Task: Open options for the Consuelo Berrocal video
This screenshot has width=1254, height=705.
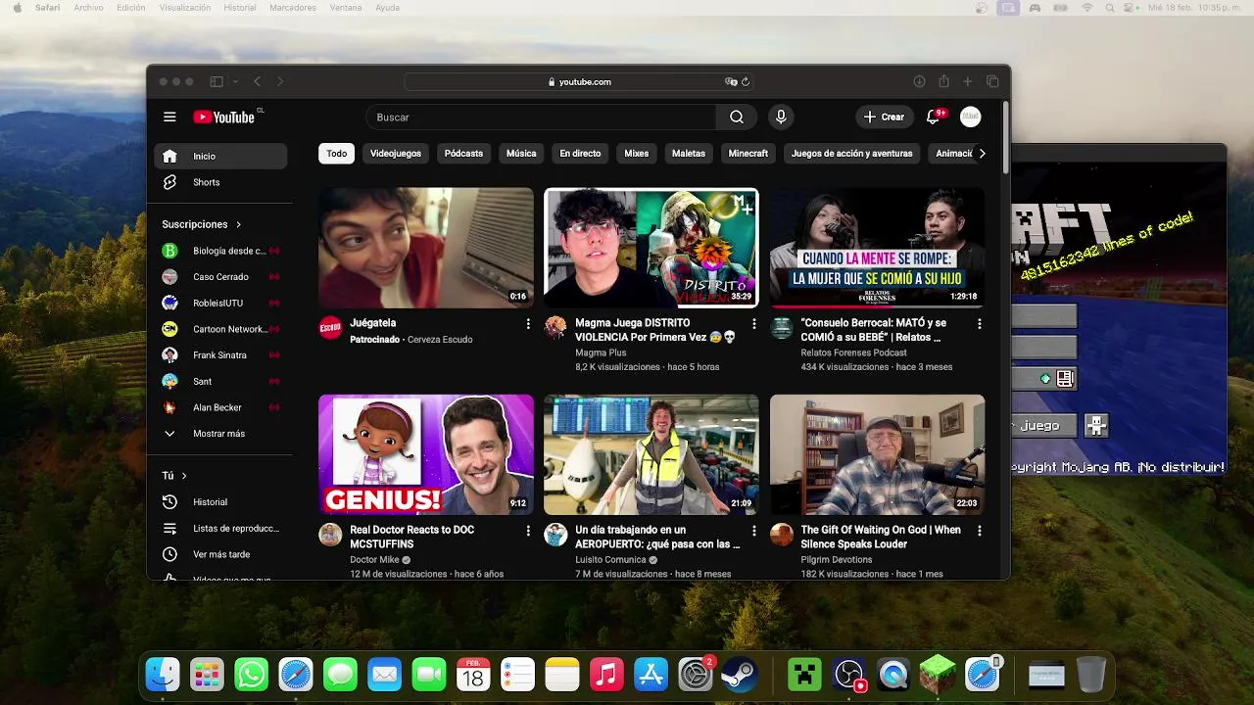Action: tap(979, 323)
